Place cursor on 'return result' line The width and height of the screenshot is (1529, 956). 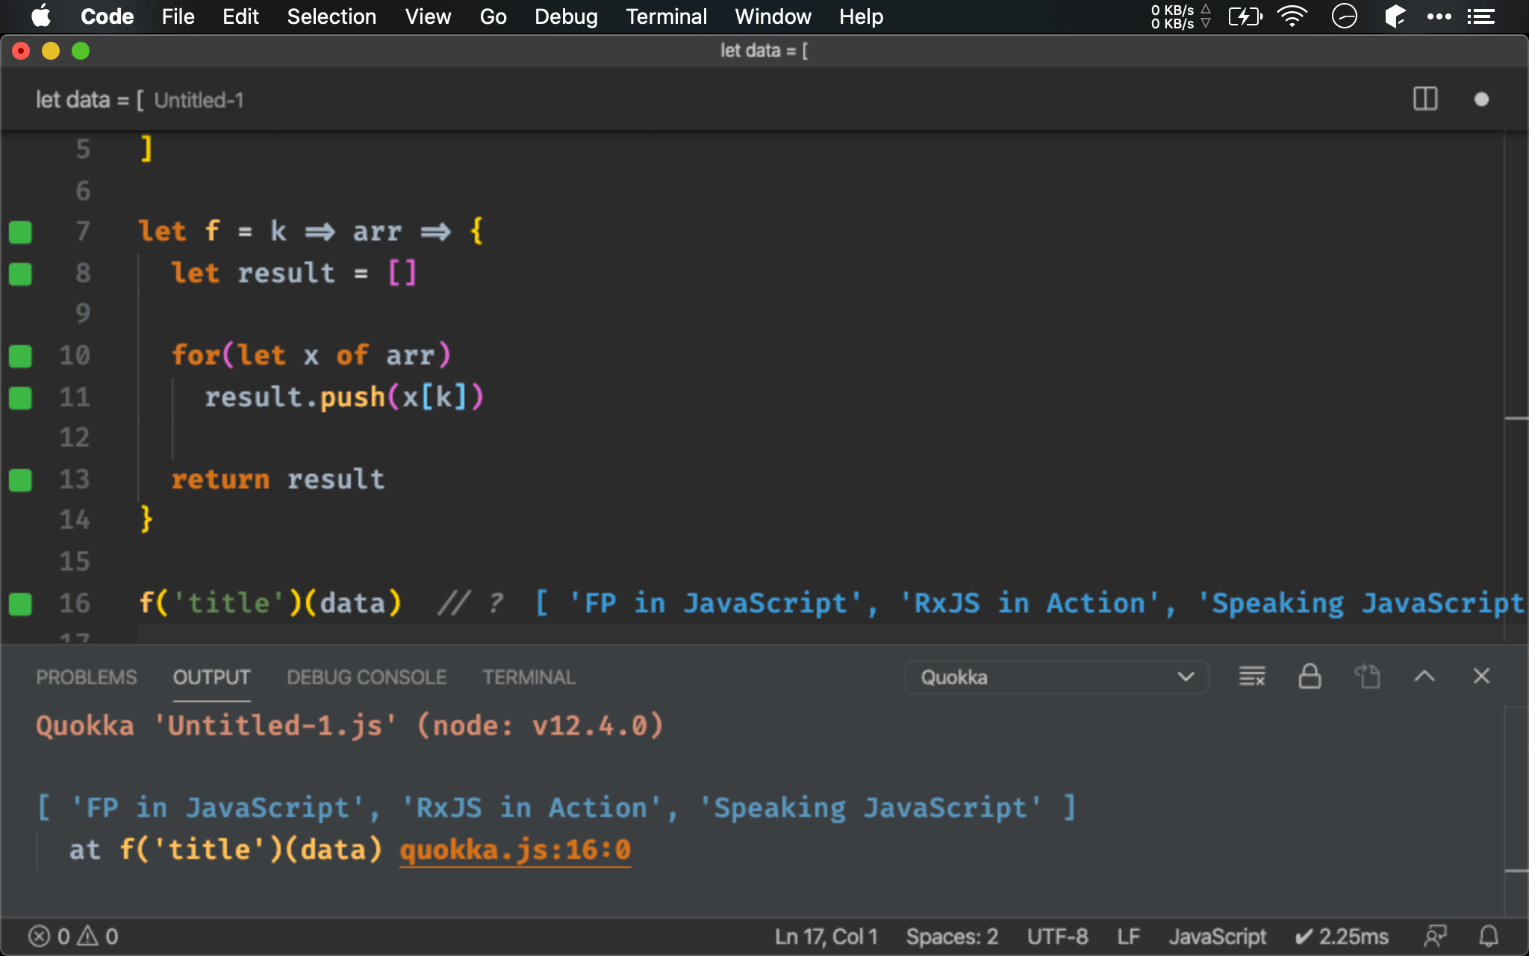[x=278, y=479]
